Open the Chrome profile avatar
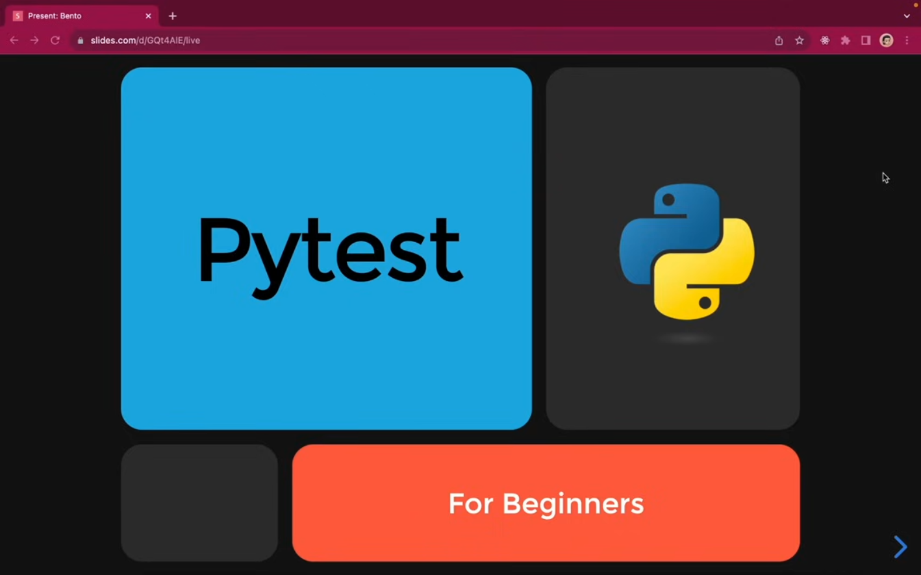921x575 pixels. (x=887, y=40)
